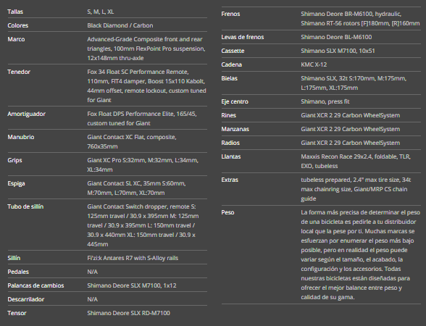The height and width of the screenshot is (326, 426).
Task: Click the Tallas row label
Action: point(15,12)
